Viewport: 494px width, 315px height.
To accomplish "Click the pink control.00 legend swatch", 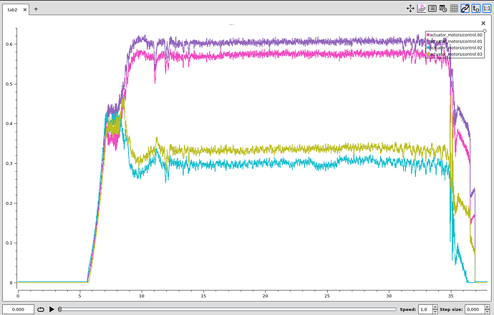I will [428, 35].
